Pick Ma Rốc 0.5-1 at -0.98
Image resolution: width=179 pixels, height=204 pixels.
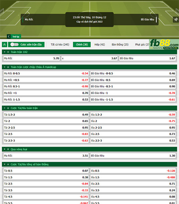click(46, 86)
